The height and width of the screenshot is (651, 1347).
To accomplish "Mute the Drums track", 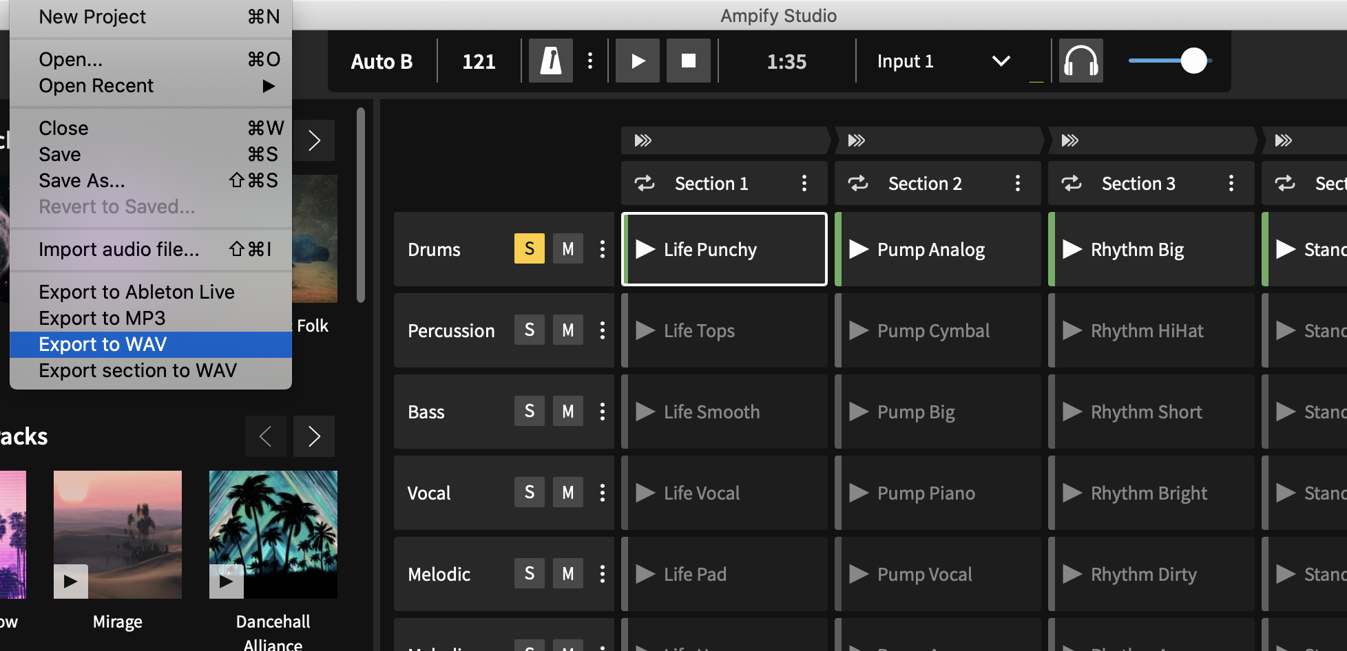I will 568,248.
